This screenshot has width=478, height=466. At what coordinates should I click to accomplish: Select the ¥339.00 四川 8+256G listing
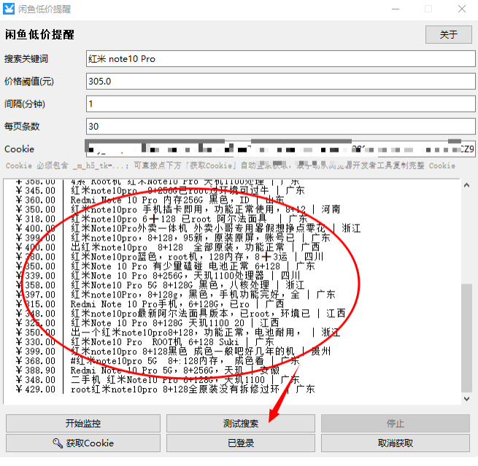click(158, 276)
